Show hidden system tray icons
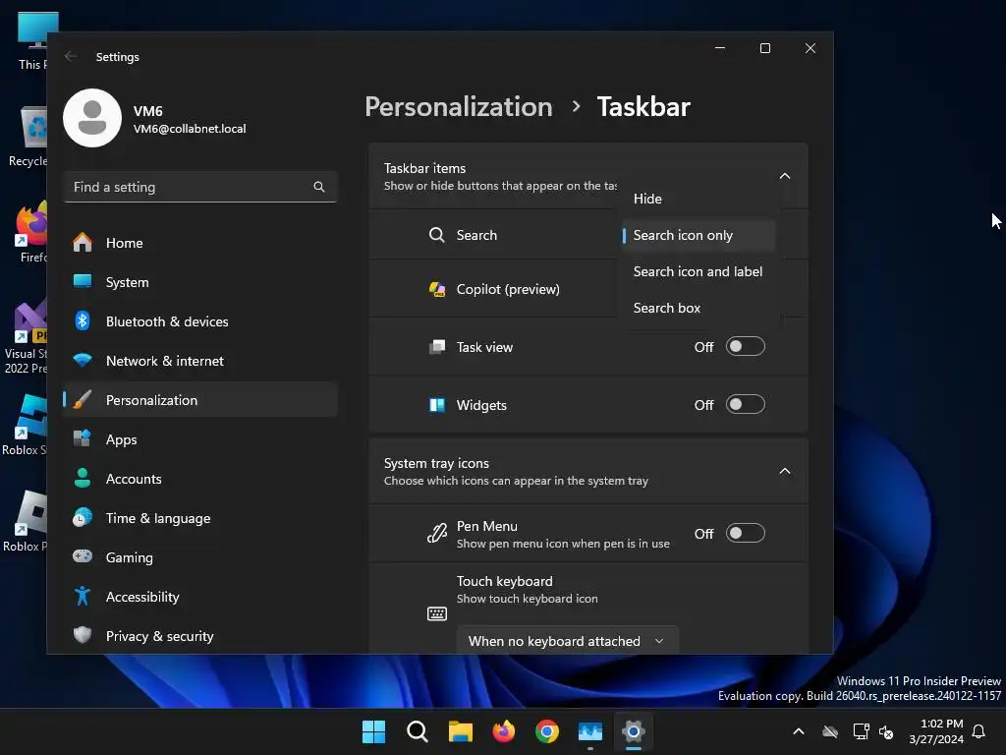 click(799, 731)
